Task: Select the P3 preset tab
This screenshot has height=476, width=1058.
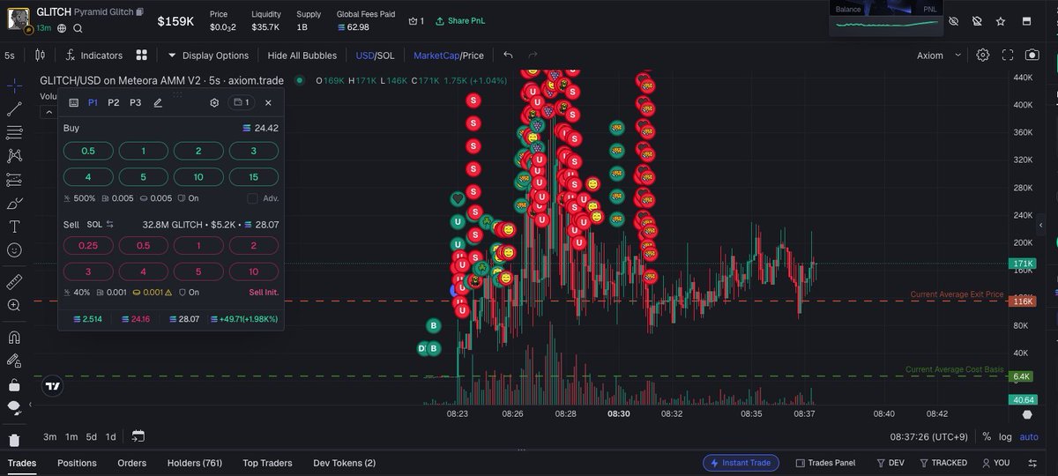Action: tap(135, 102)
